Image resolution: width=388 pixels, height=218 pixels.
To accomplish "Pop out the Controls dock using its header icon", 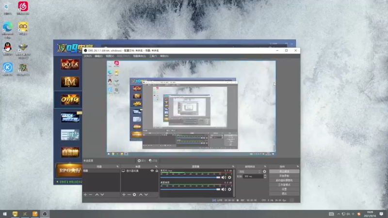I will click(x=297, y=167).
